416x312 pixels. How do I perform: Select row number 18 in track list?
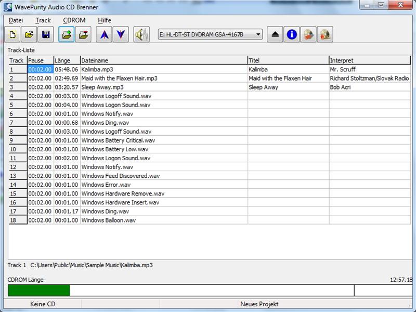point(18,220)
